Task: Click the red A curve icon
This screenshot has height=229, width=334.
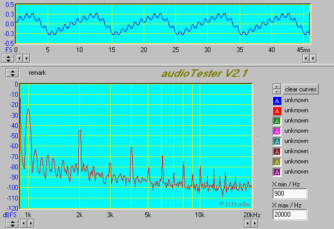Action: (x=277, y=111)
